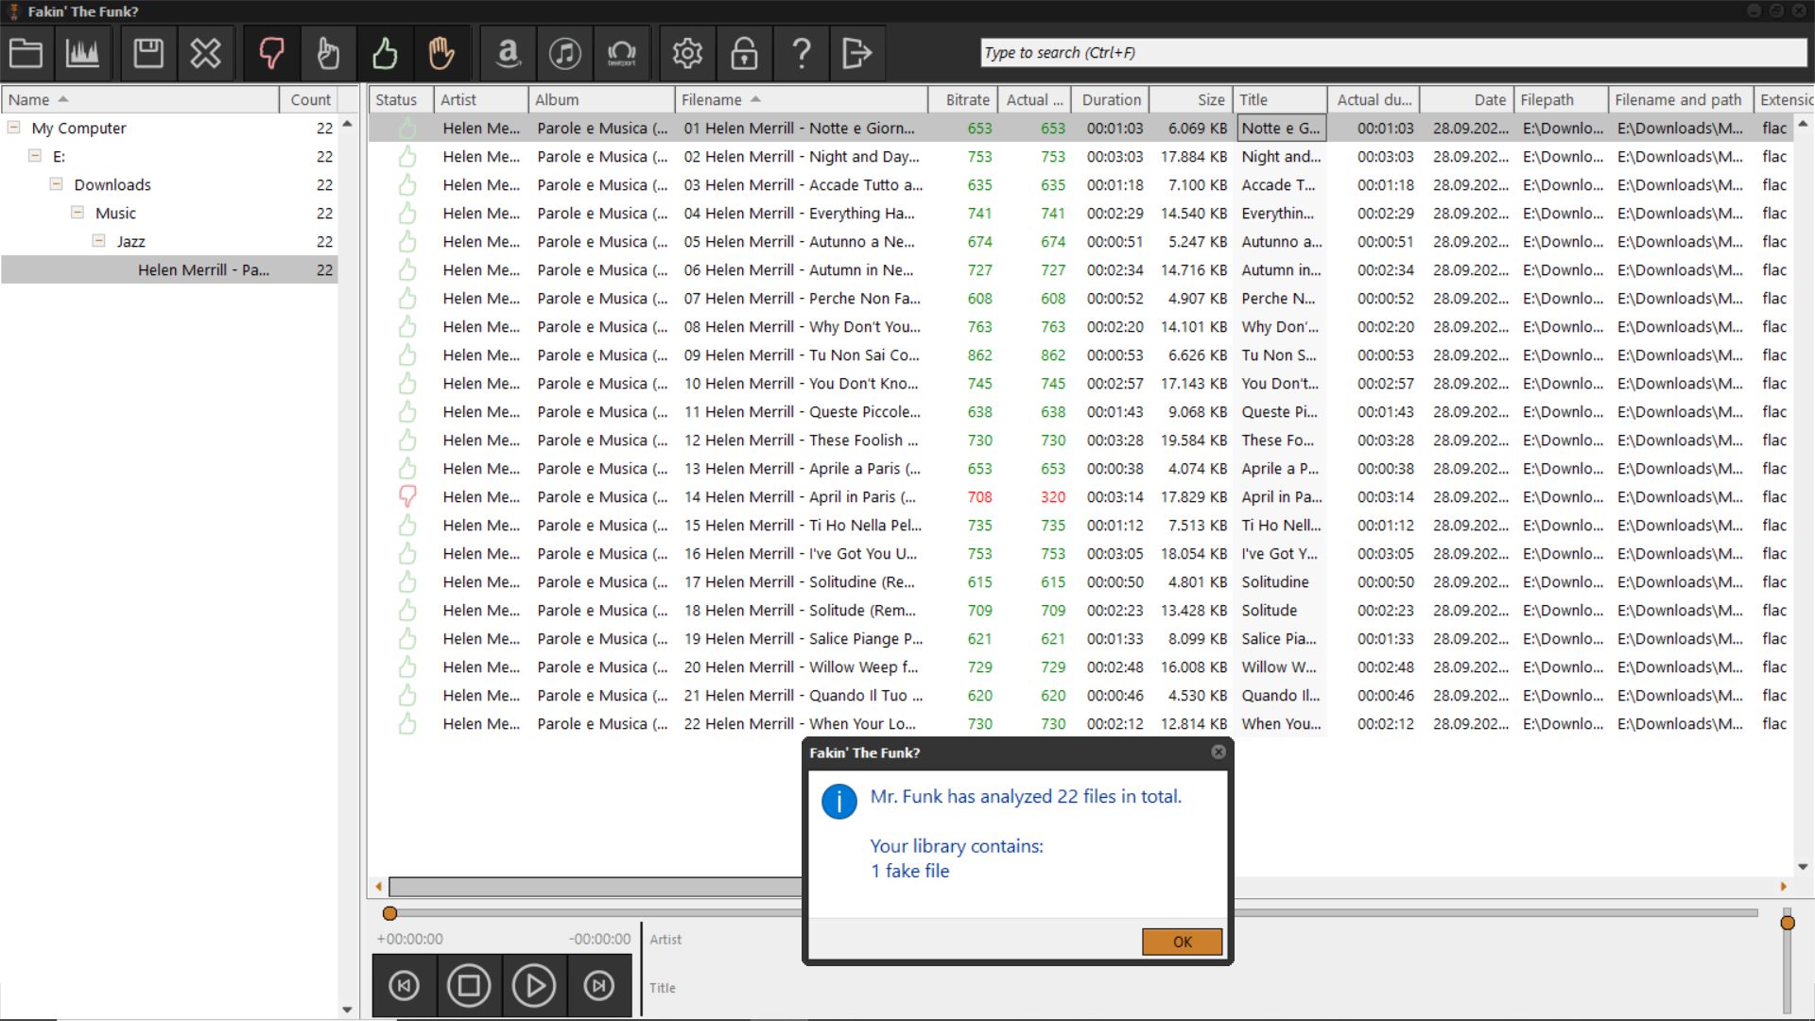Click the red thumbs-down filter icon
This screenshot has width=1815, height=1021.
271,53
